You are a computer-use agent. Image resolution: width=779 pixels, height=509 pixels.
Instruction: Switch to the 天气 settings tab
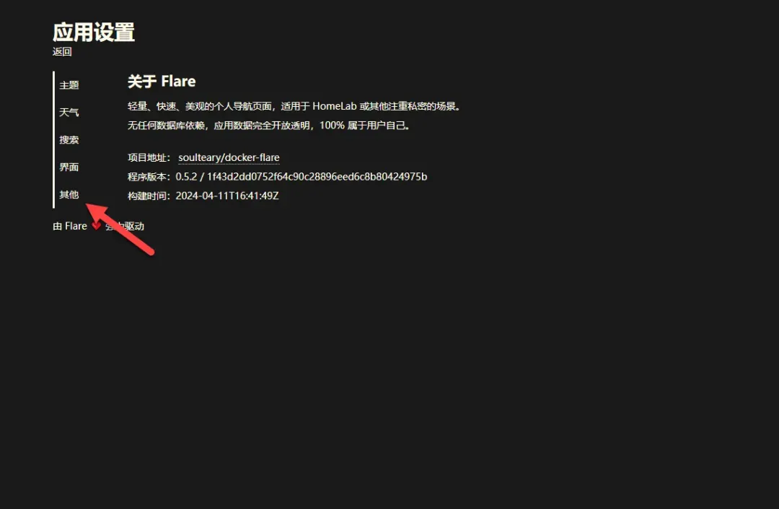[69, 113]
